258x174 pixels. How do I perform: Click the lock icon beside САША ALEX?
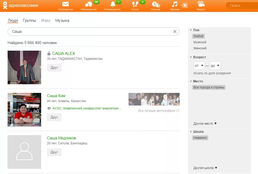click(49, 53)
